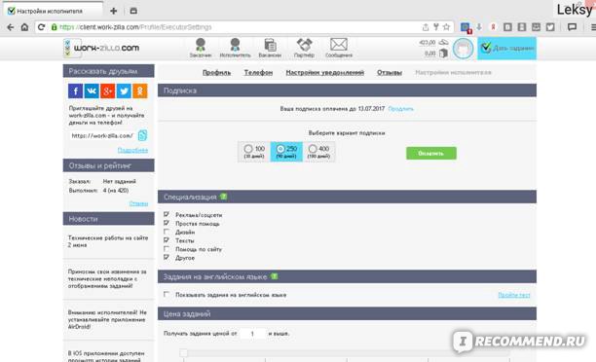Click the user avatar in header
The image size is (596, 362).
pyautogui.click(x=463, y=49)
